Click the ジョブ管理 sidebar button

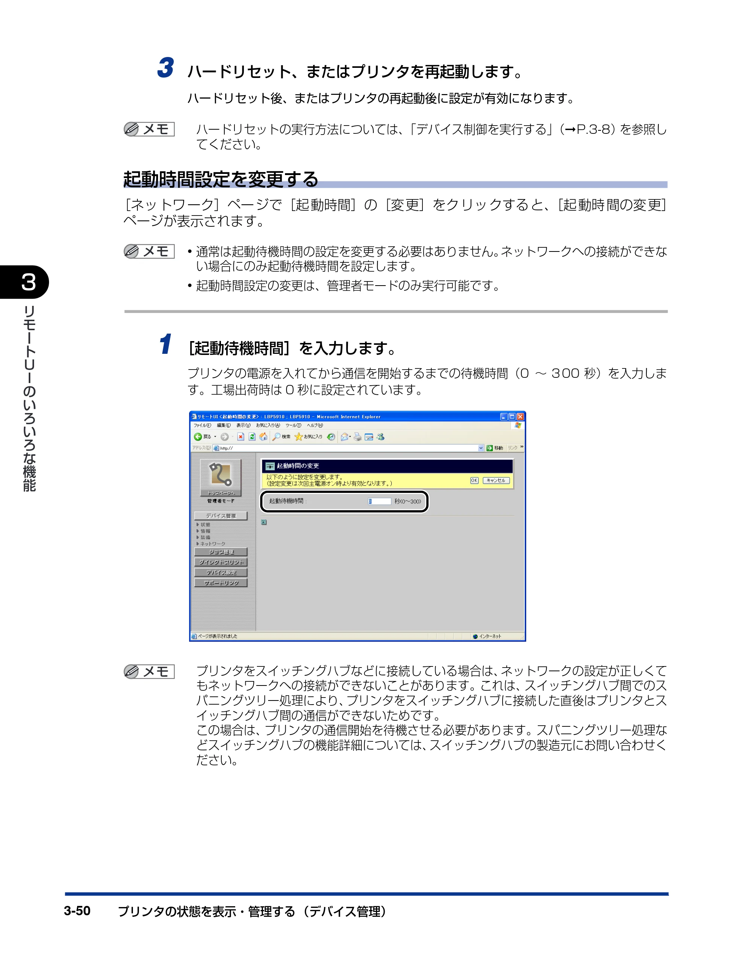(x=221, y=552)
